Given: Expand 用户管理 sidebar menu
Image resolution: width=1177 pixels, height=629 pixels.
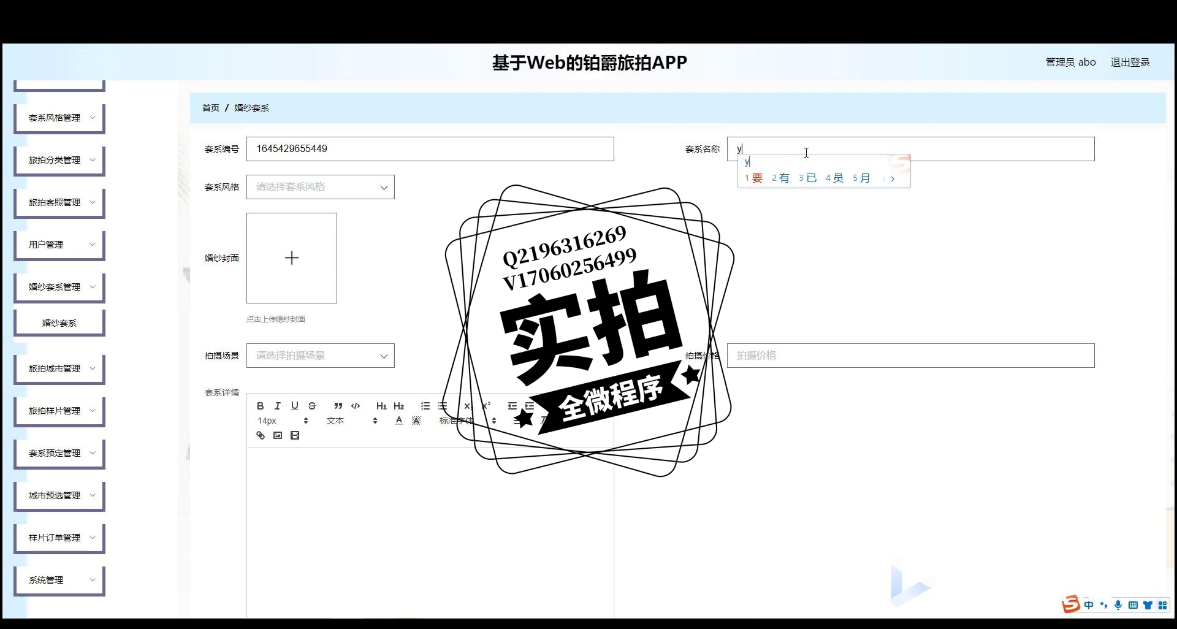Looking at the screenshot, I should pos(59,245).
